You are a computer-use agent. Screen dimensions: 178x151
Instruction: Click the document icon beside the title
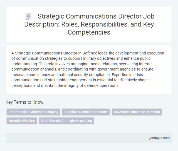click(28, 16)
